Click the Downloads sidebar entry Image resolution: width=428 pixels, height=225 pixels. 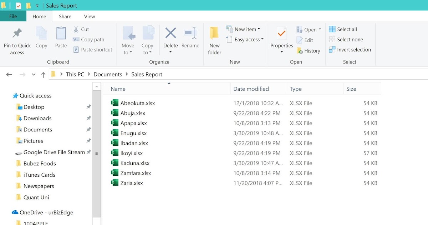37,118
